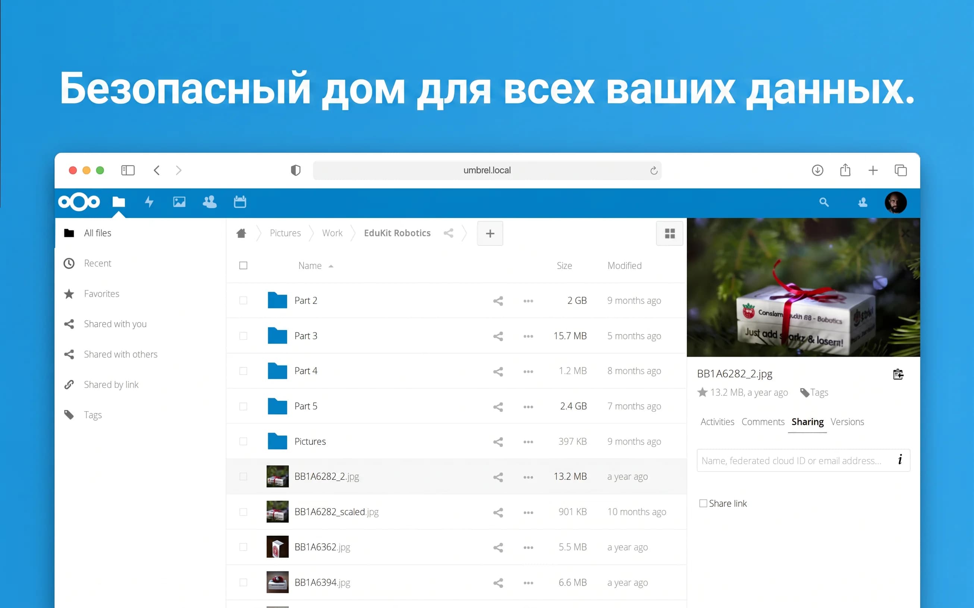Show the browser sidebar toggle icon

tap(128, 170)
